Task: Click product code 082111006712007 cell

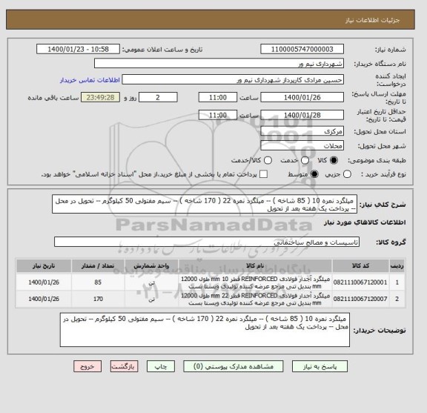Action: tap(360, 299)
